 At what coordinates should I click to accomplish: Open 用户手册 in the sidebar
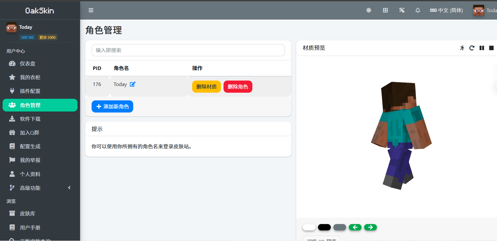point(40,228)
